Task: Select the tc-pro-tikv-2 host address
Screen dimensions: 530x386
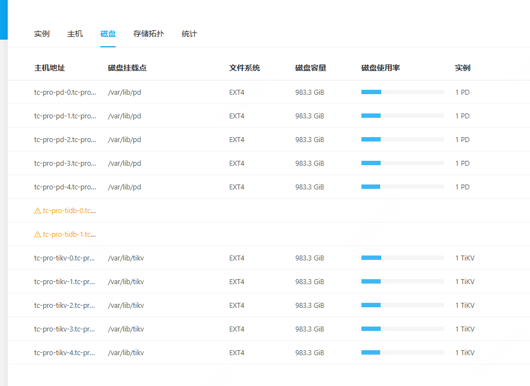Action: (64, 306)
